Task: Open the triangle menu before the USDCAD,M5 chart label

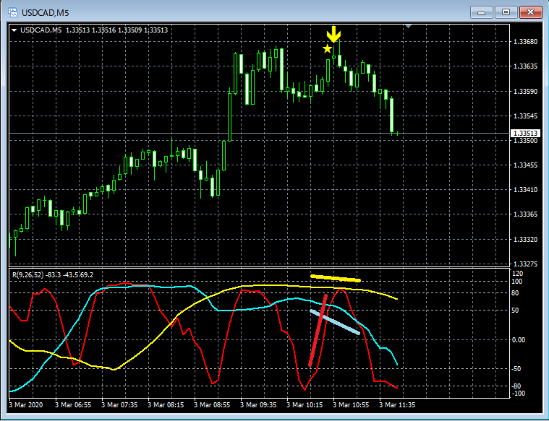Action: tap(14, 30)
